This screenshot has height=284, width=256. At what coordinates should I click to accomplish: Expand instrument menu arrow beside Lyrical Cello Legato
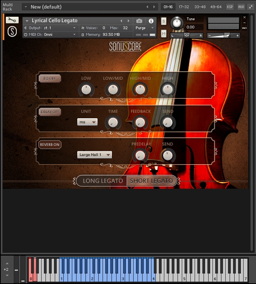(27, 21)
